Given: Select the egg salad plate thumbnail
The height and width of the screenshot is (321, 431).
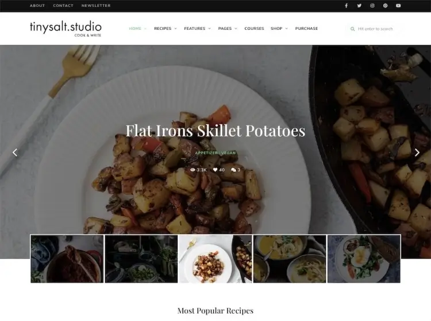Looking at the screenshot, I should click(x=364, y=259).
